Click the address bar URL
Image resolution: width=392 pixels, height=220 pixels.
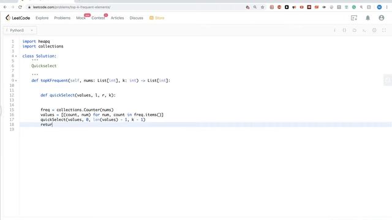(72, 7)
